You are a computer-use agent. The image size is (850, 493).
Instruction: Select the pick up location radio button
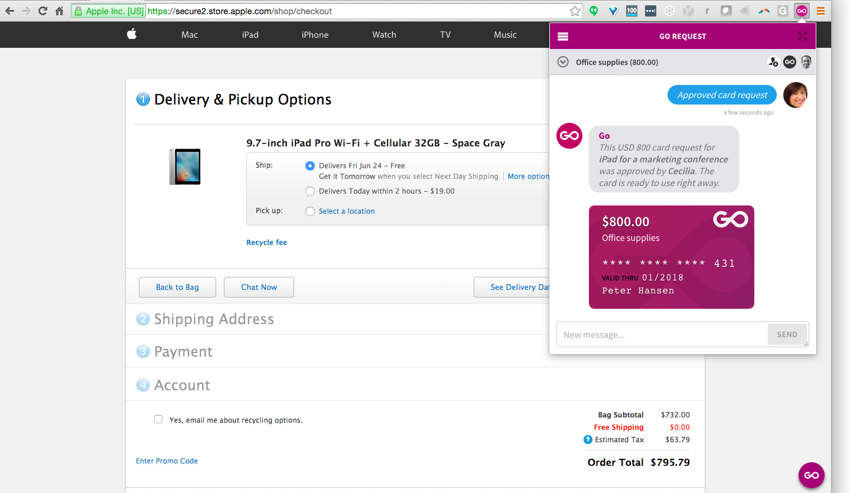point(310,211)
